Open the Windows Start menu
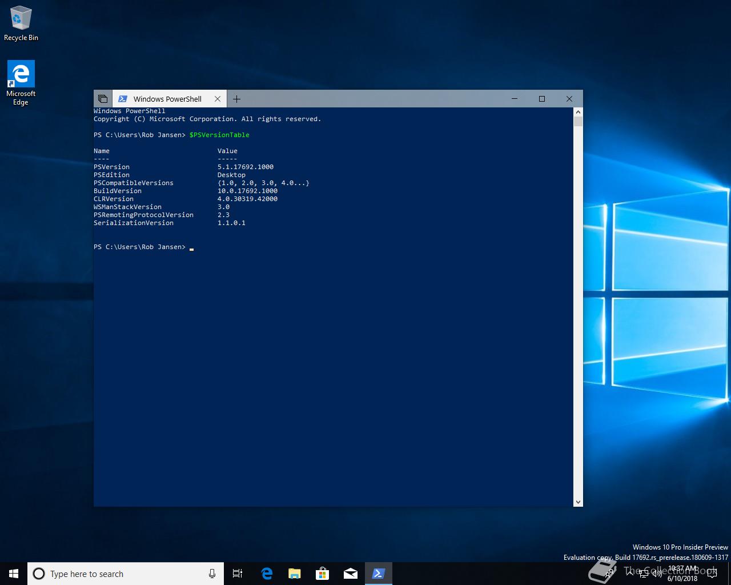731x585 pixels. click(x=14, y=574)
